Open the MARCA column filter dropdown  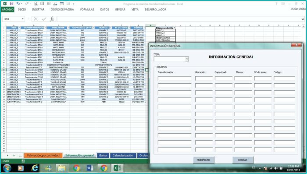pos(111,28)
